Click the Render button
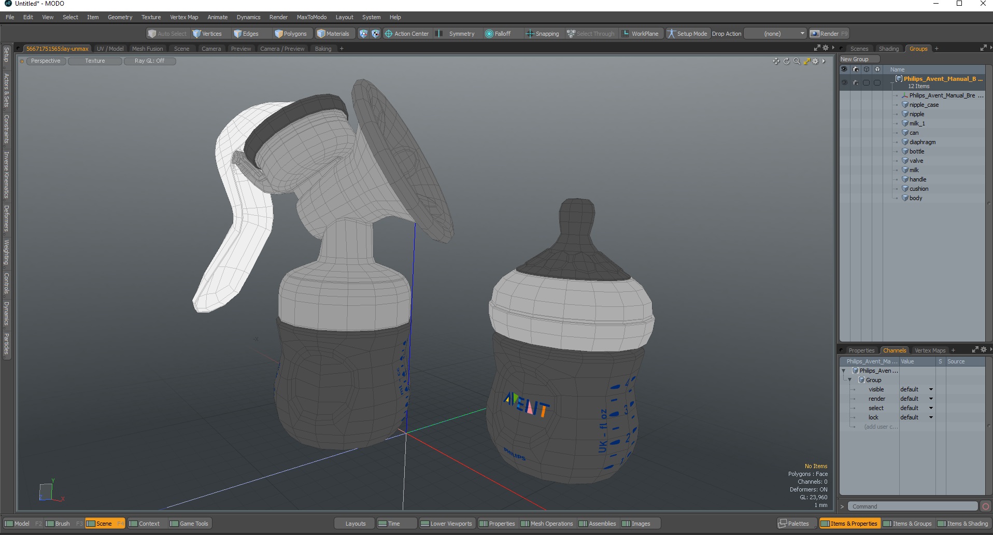The image size is (993, 535). (x=829, y=34)
